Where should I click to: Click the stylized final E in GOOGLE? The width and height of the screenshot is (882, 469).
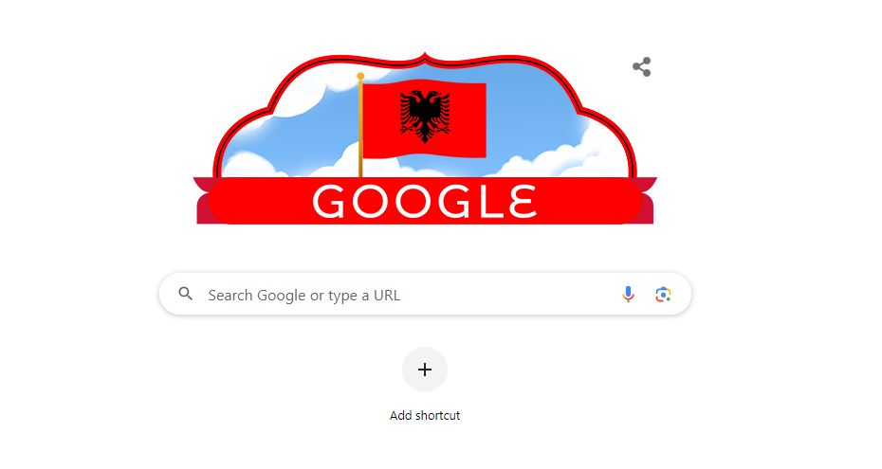tap(522, 201)
